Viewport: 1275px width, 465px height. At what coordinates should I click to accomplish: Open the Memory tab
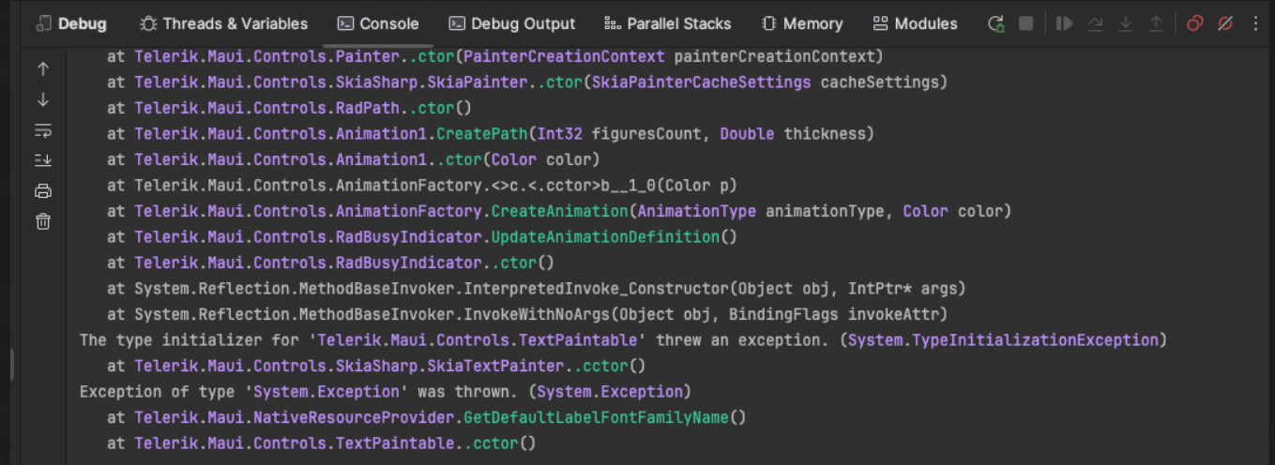point(801,24)
